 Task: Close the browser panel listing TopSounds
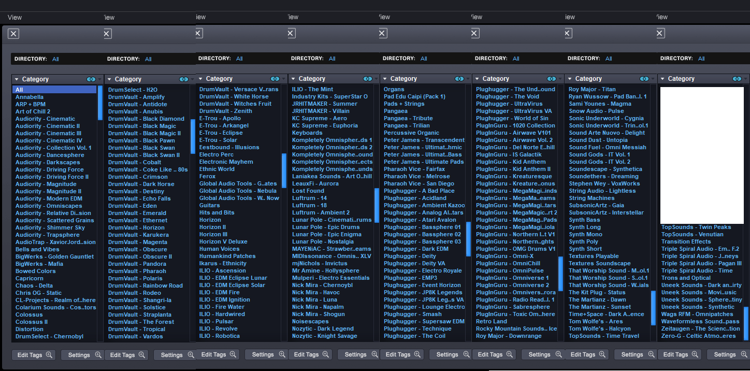point(660,33)
